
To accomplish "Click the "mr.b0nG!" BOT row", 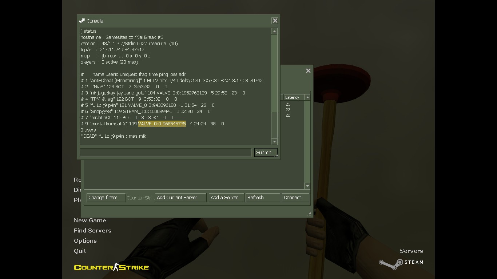I will (127, 118).
